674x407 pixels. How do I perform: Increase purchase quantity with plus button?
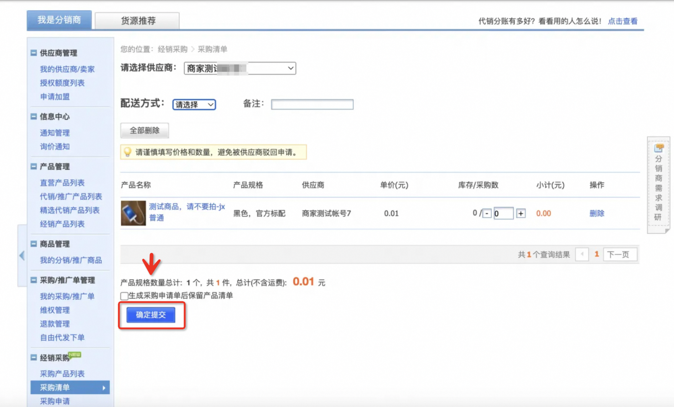[521, 213]
